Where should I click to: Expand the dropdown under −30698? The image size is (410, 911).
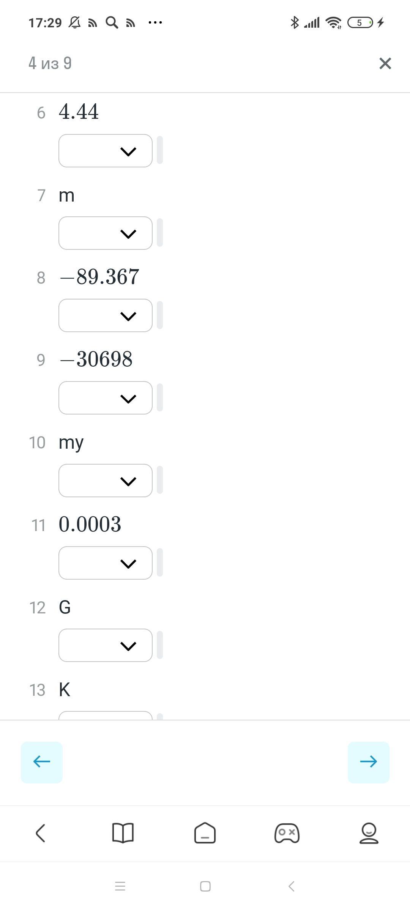point(106,398)
